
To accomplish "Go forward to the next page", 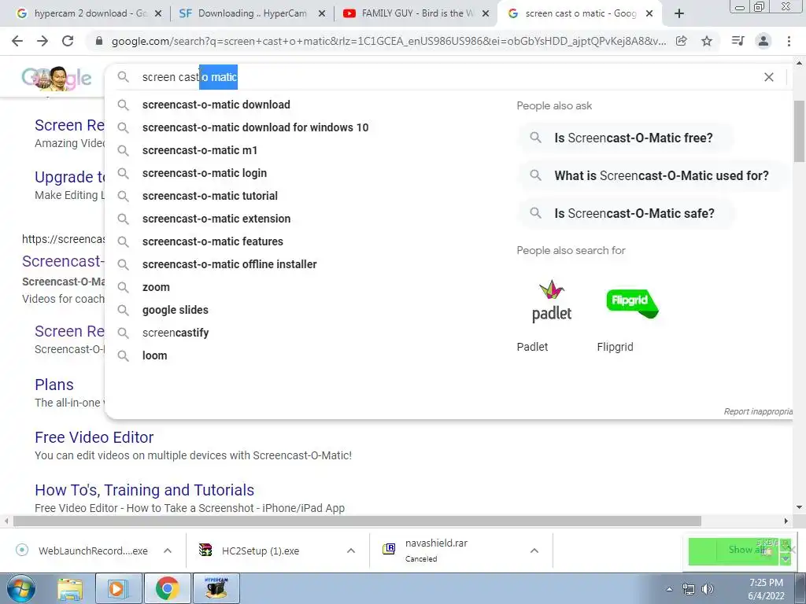I will (x=43, y=41).
